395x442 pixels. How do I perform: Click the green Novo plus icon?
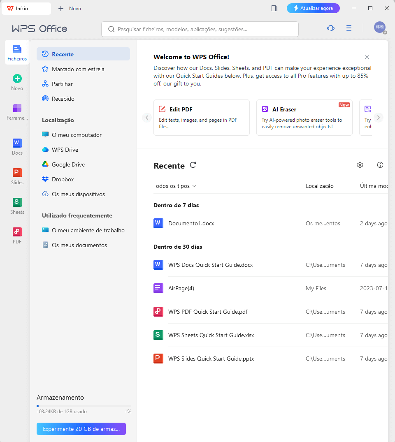tap(17, 79)
